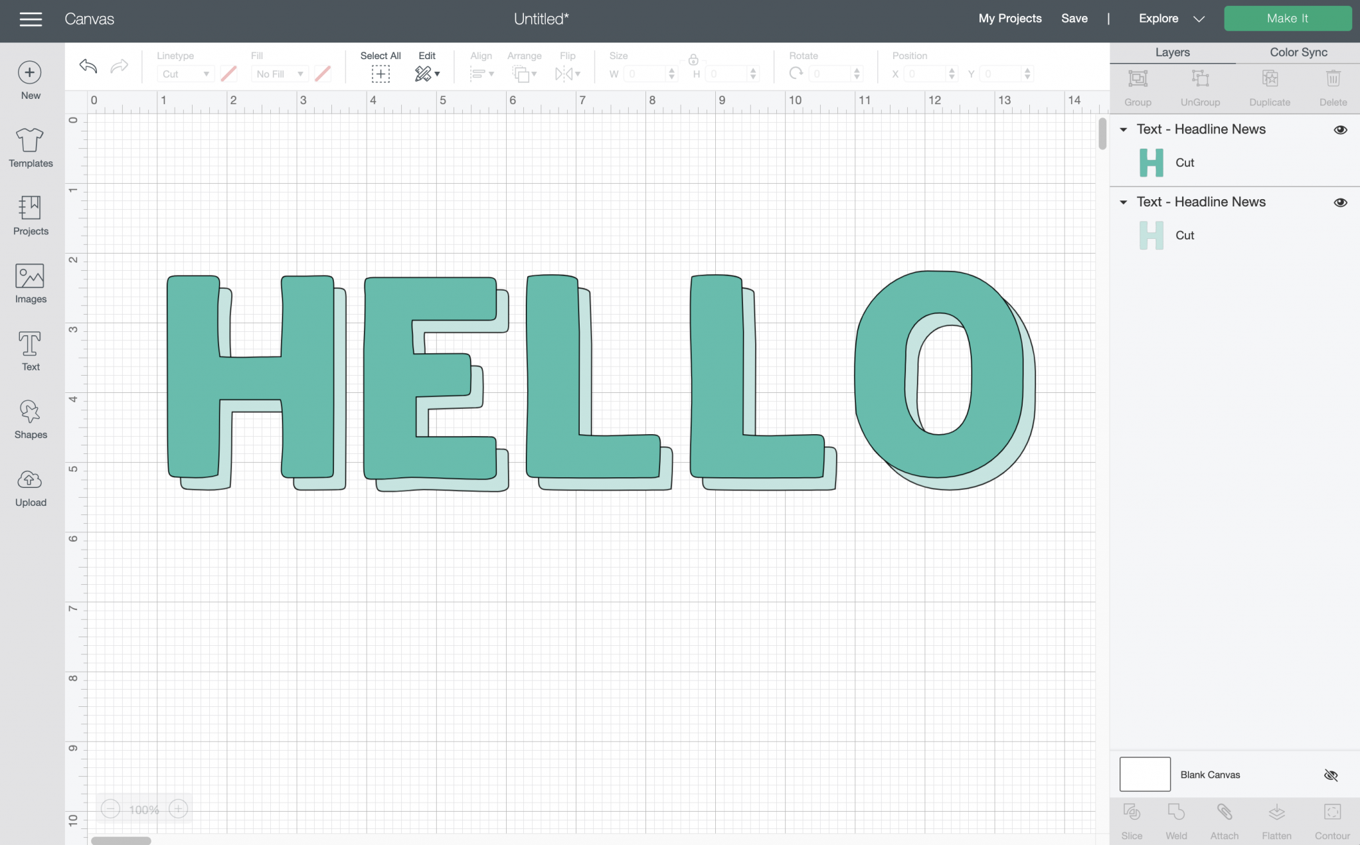
Task: Click the 100% zoom level
Action: [144, 810]
